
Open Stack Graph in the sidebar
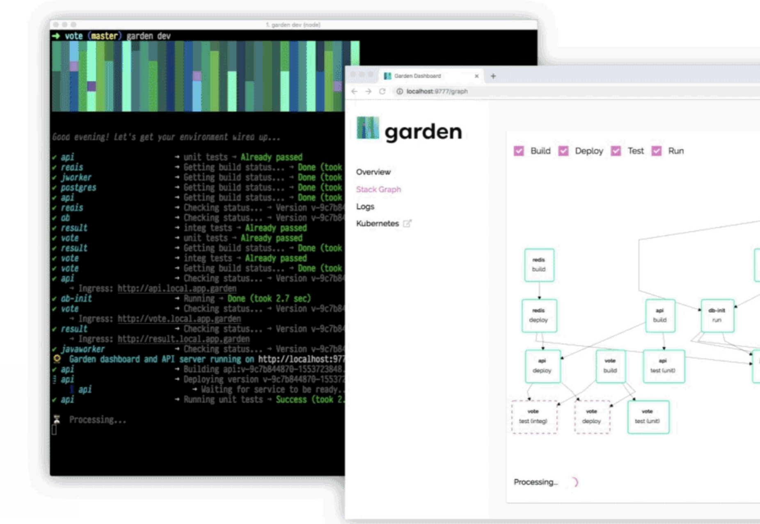pos(378,189)
